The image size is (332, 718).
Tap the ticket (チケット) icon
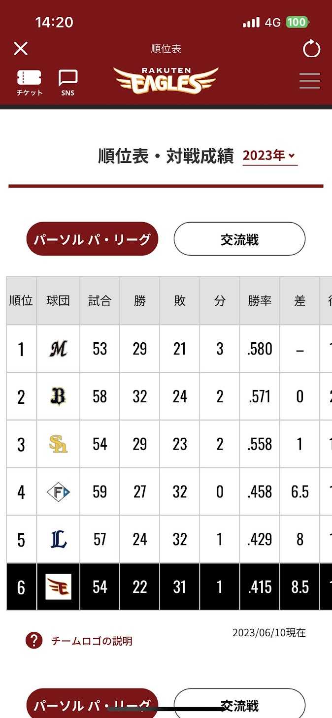[30, 82]
